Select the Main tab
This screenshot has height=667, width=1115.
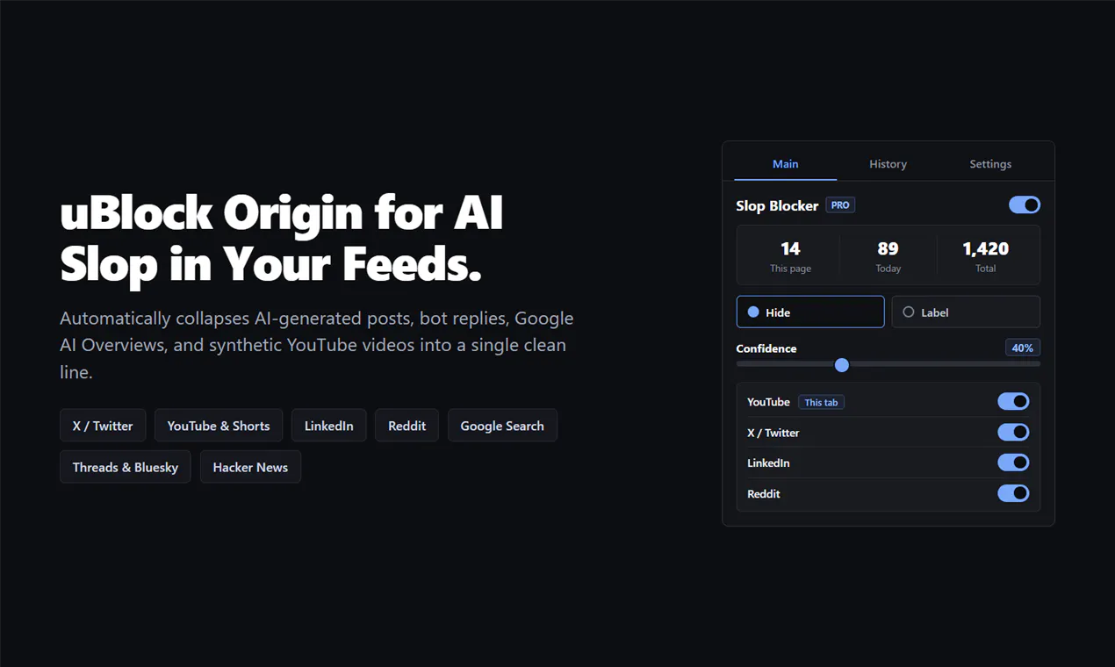[785, 164]
